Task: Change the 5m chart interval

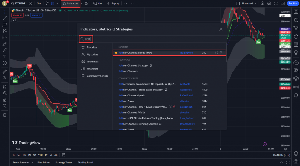Action: [x=39, y=4]
